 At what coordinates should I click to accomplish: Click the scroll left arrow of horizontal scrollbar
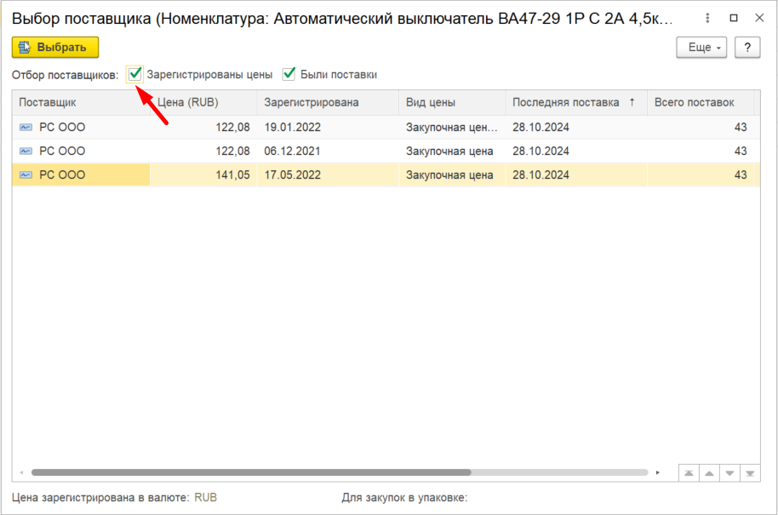pos(21,472)
